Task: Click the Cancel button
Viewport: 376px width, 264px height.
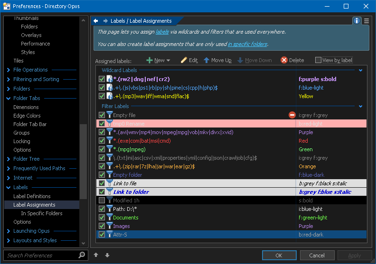Action: pyautogui.click(x=317, y=255)
